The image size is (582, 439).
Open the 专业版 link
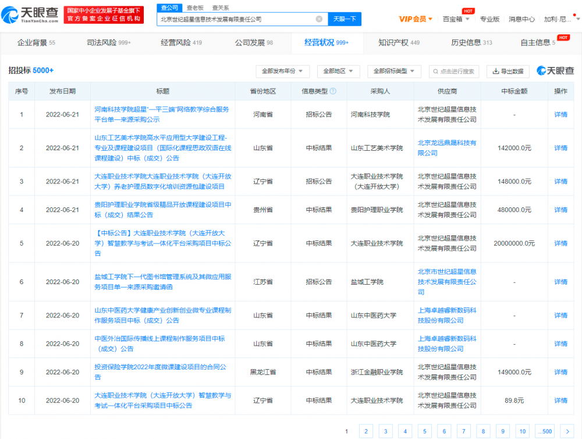tap(489, 19)
